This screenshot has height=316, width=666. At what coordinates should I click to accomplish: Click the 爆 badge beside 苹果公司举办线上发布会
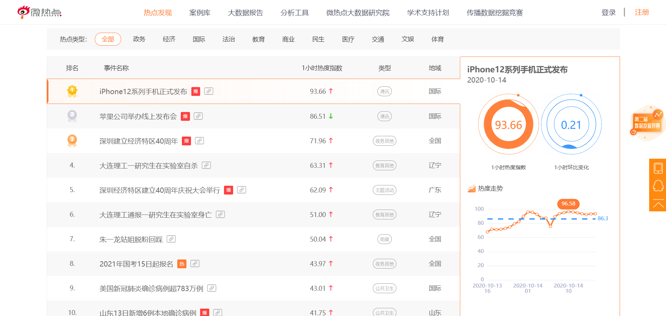(x=185, y=116)
